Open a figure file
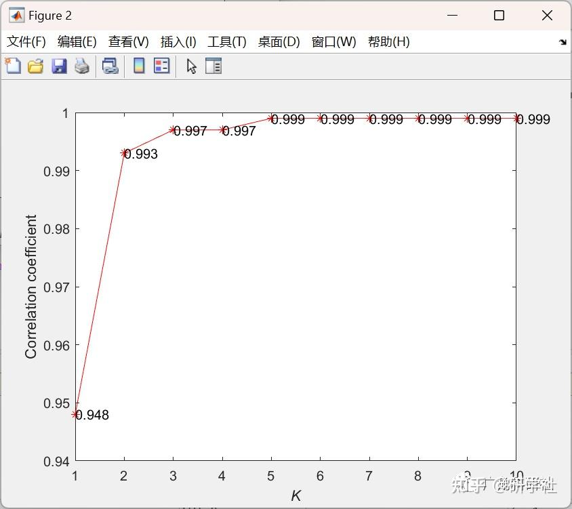This screenshot has height=509, width=572. [35, 66]
